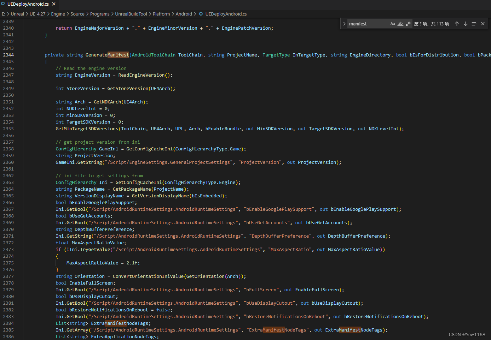Open Programs breadcrumb folder
491x340 pixels.
point(100,14)
